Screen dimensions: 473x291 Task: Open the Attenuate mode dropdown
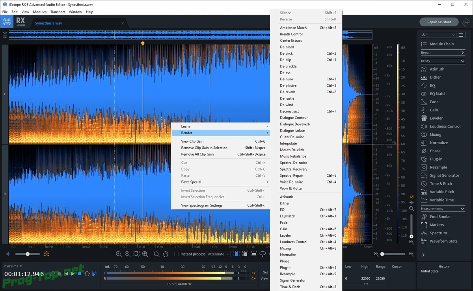pyautogui.click(x=219, y=254)
